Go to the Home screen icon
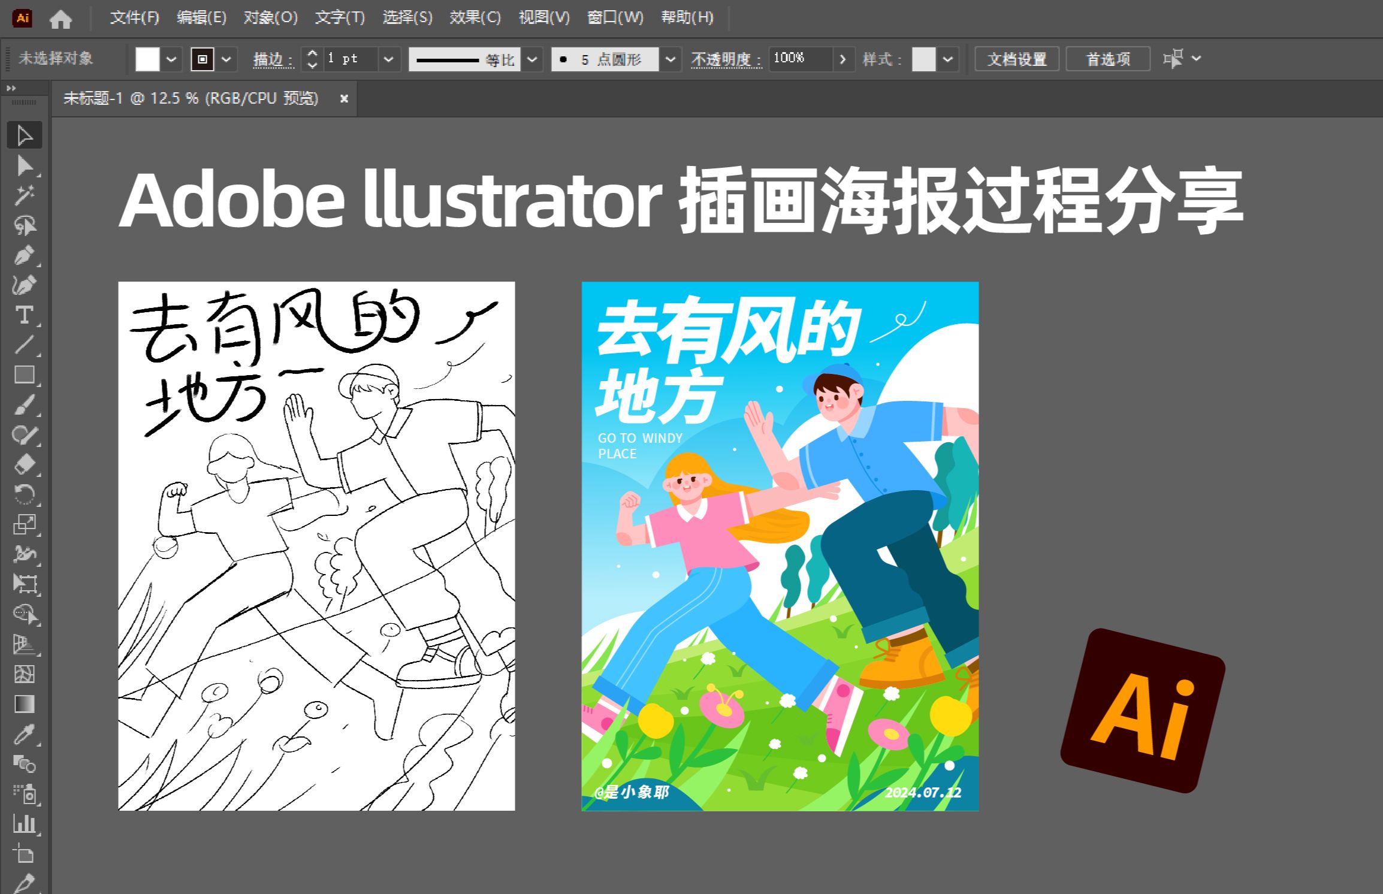The width and height of the screenshot is (1383, 894). 61,20
